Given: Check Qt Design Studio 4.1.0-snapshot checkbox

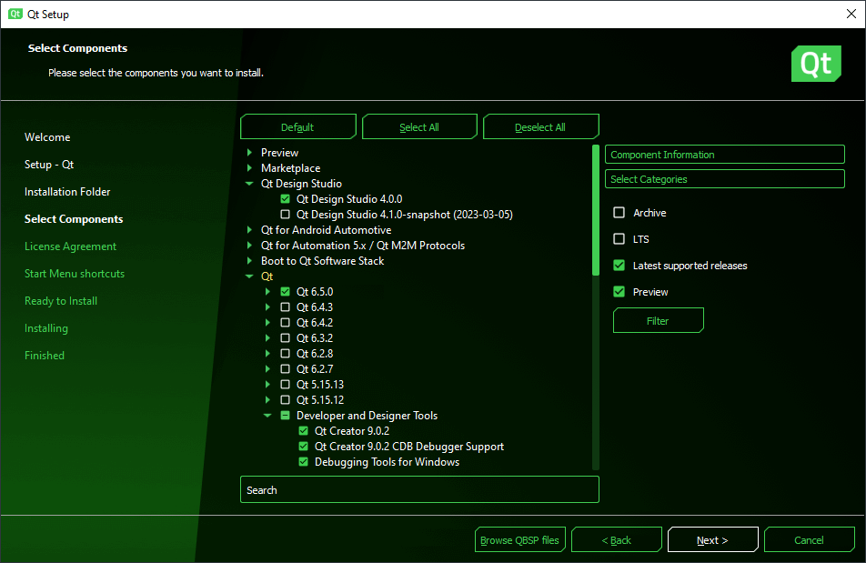Looking at the screenshot, I should pyautogui.click(x=286, y=215).
